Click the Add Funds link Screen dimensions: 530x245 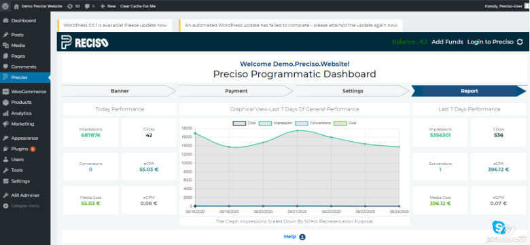click(447, 42)
